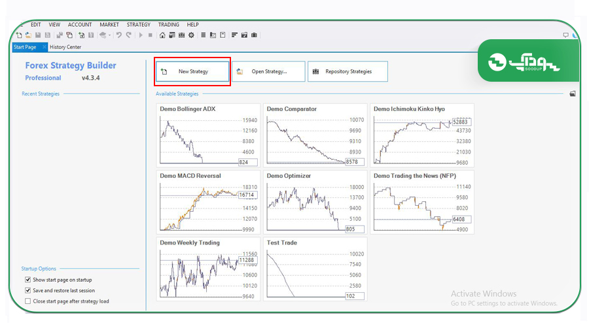Click the redo arrow in the toolbar
This screenshot has width=589, height=332.
click(128, 35)
